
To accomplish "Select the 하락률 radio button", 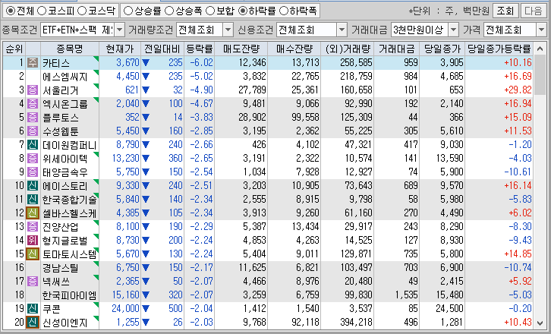I will [x=242, y=11].
